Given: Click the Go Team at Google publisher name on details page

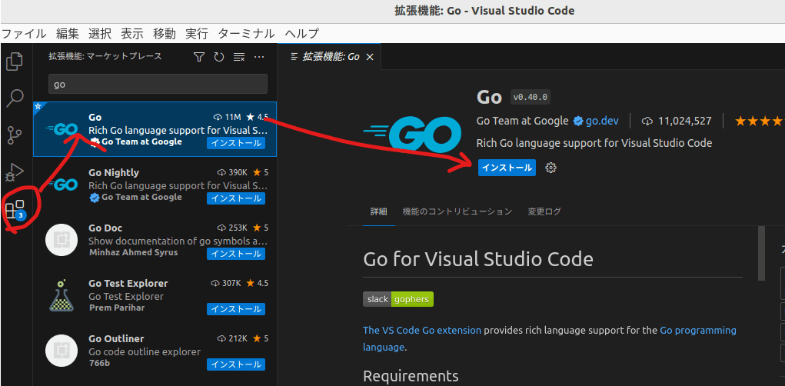Looking at the screenshot, I should pos(522,121).
